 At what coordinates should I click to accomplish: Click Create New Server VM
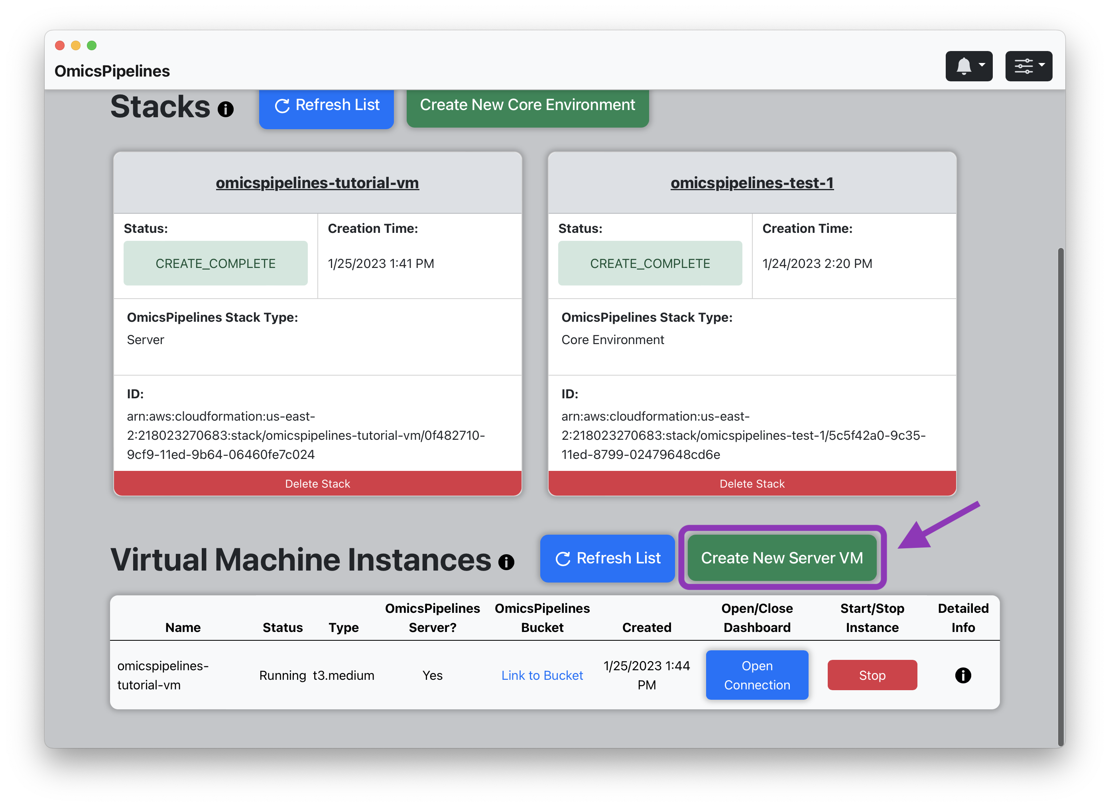781,558
